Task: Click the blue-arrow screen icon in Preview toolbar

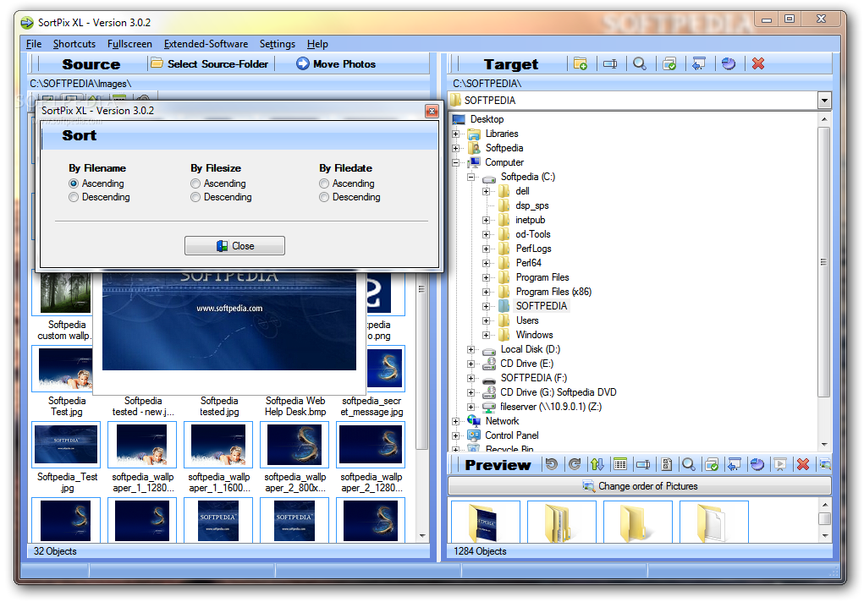Action: tap(734, 464)
